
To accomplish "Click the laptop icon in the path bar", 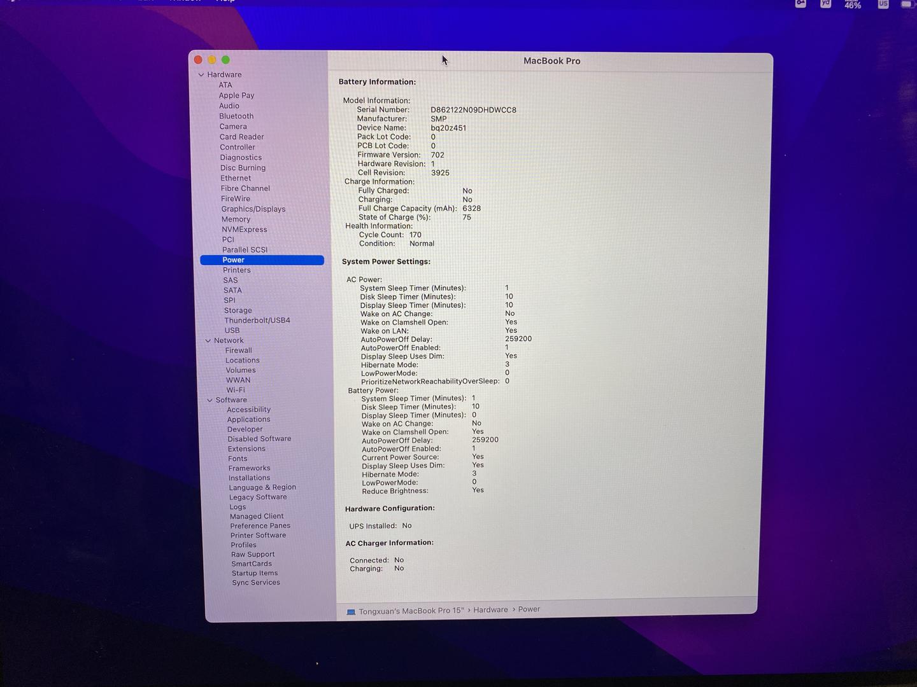I will coord(351,612).
